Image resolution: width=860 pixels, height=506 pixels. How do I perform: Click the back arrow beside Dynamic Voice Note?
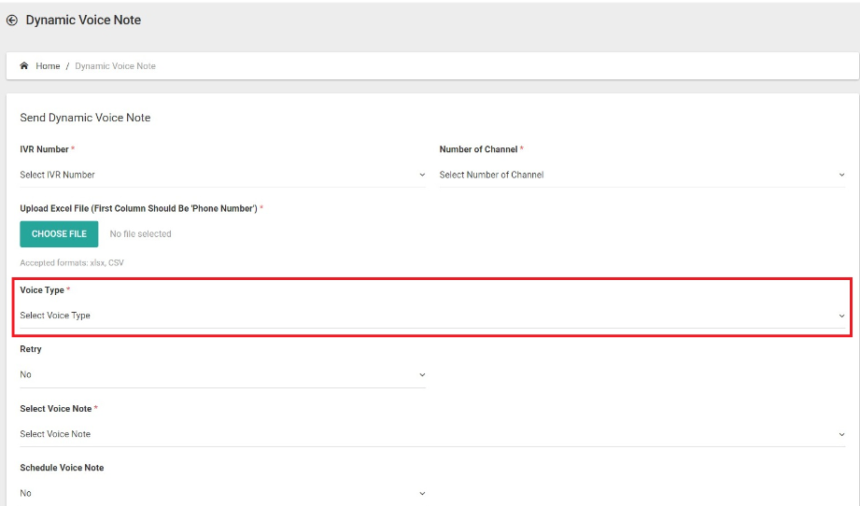click(x=12, y=21)
